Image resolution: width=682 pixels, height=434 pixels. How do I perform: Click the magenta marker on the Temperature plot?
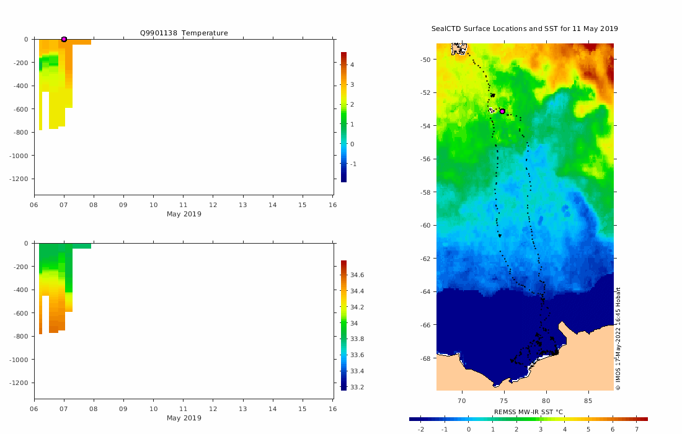point(64,39)
